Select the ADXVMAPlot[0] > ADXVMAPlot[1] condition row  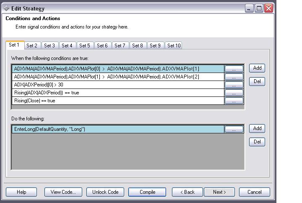118,69
